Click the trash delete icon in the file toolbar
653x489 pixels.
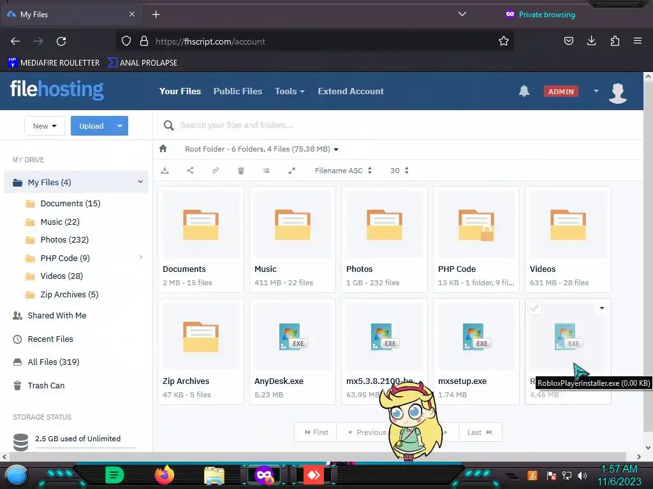tap(240, 171)
